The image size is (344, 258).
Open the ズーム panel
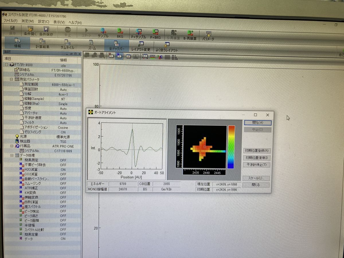coord(92,45)
